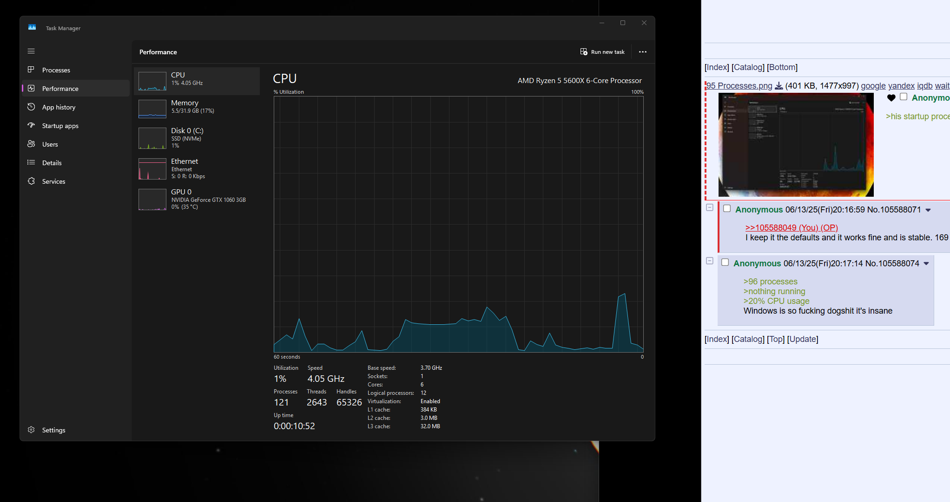Tick checkbox for post No.105588074
Viewport: 950px width, 502px height.
pyautogui.click(x=725, y=262)
